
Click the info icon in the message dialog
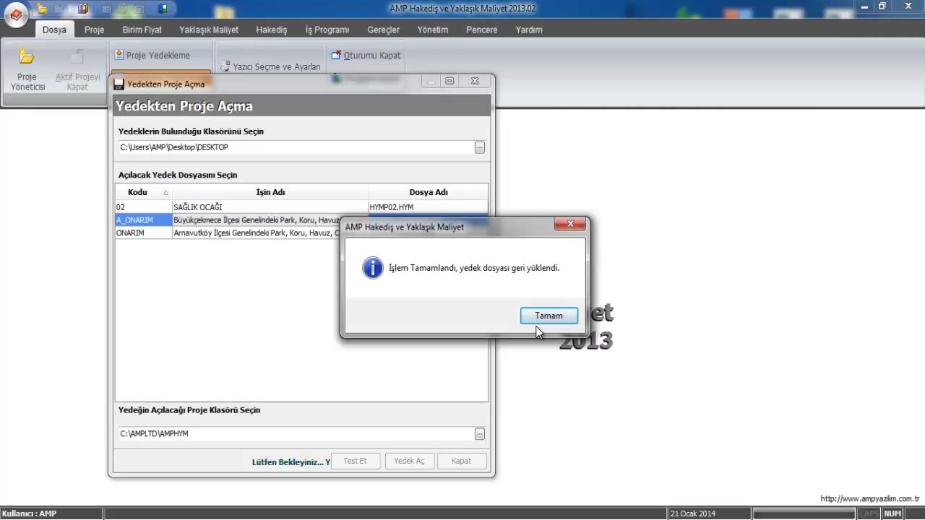[x=373, y=268]
